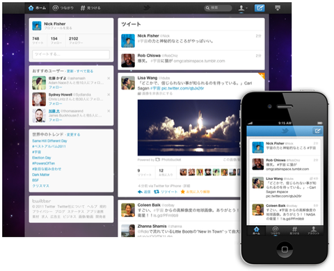
Task: Open Coleen Baik avatar in timeline
Action: click(128, 210)
